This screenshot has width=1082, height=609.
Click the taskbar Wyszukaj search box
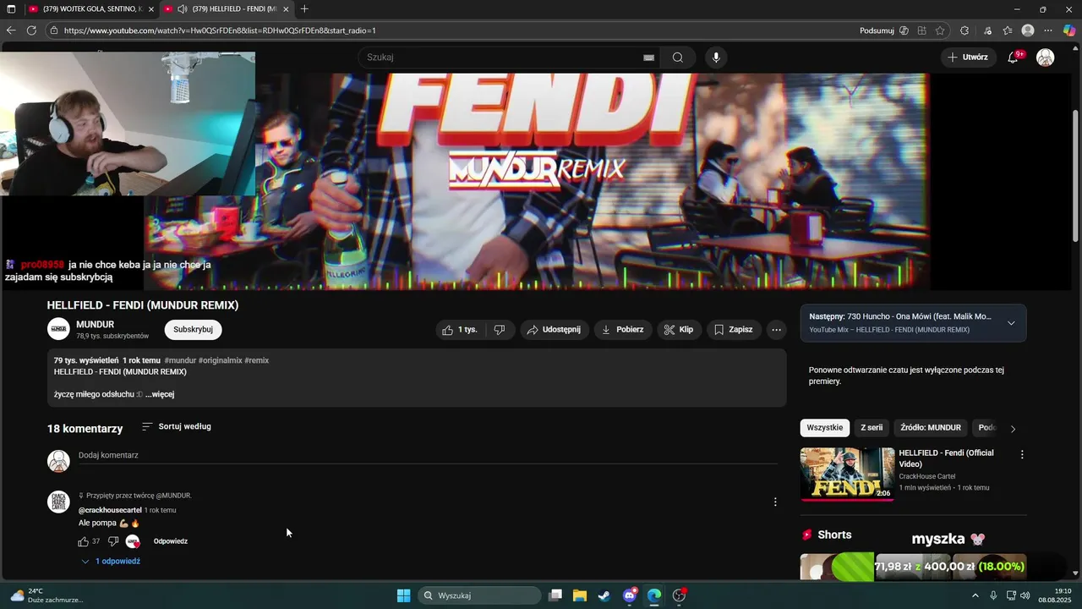click(x=479, y=595)
